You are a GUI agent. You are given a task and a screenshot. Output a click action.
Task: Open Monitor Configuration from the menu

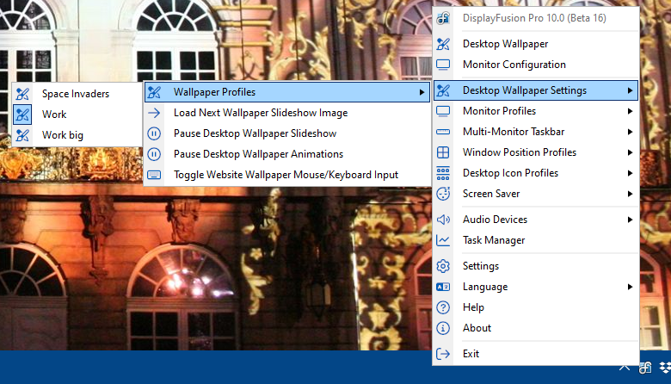tap(536, 65)
